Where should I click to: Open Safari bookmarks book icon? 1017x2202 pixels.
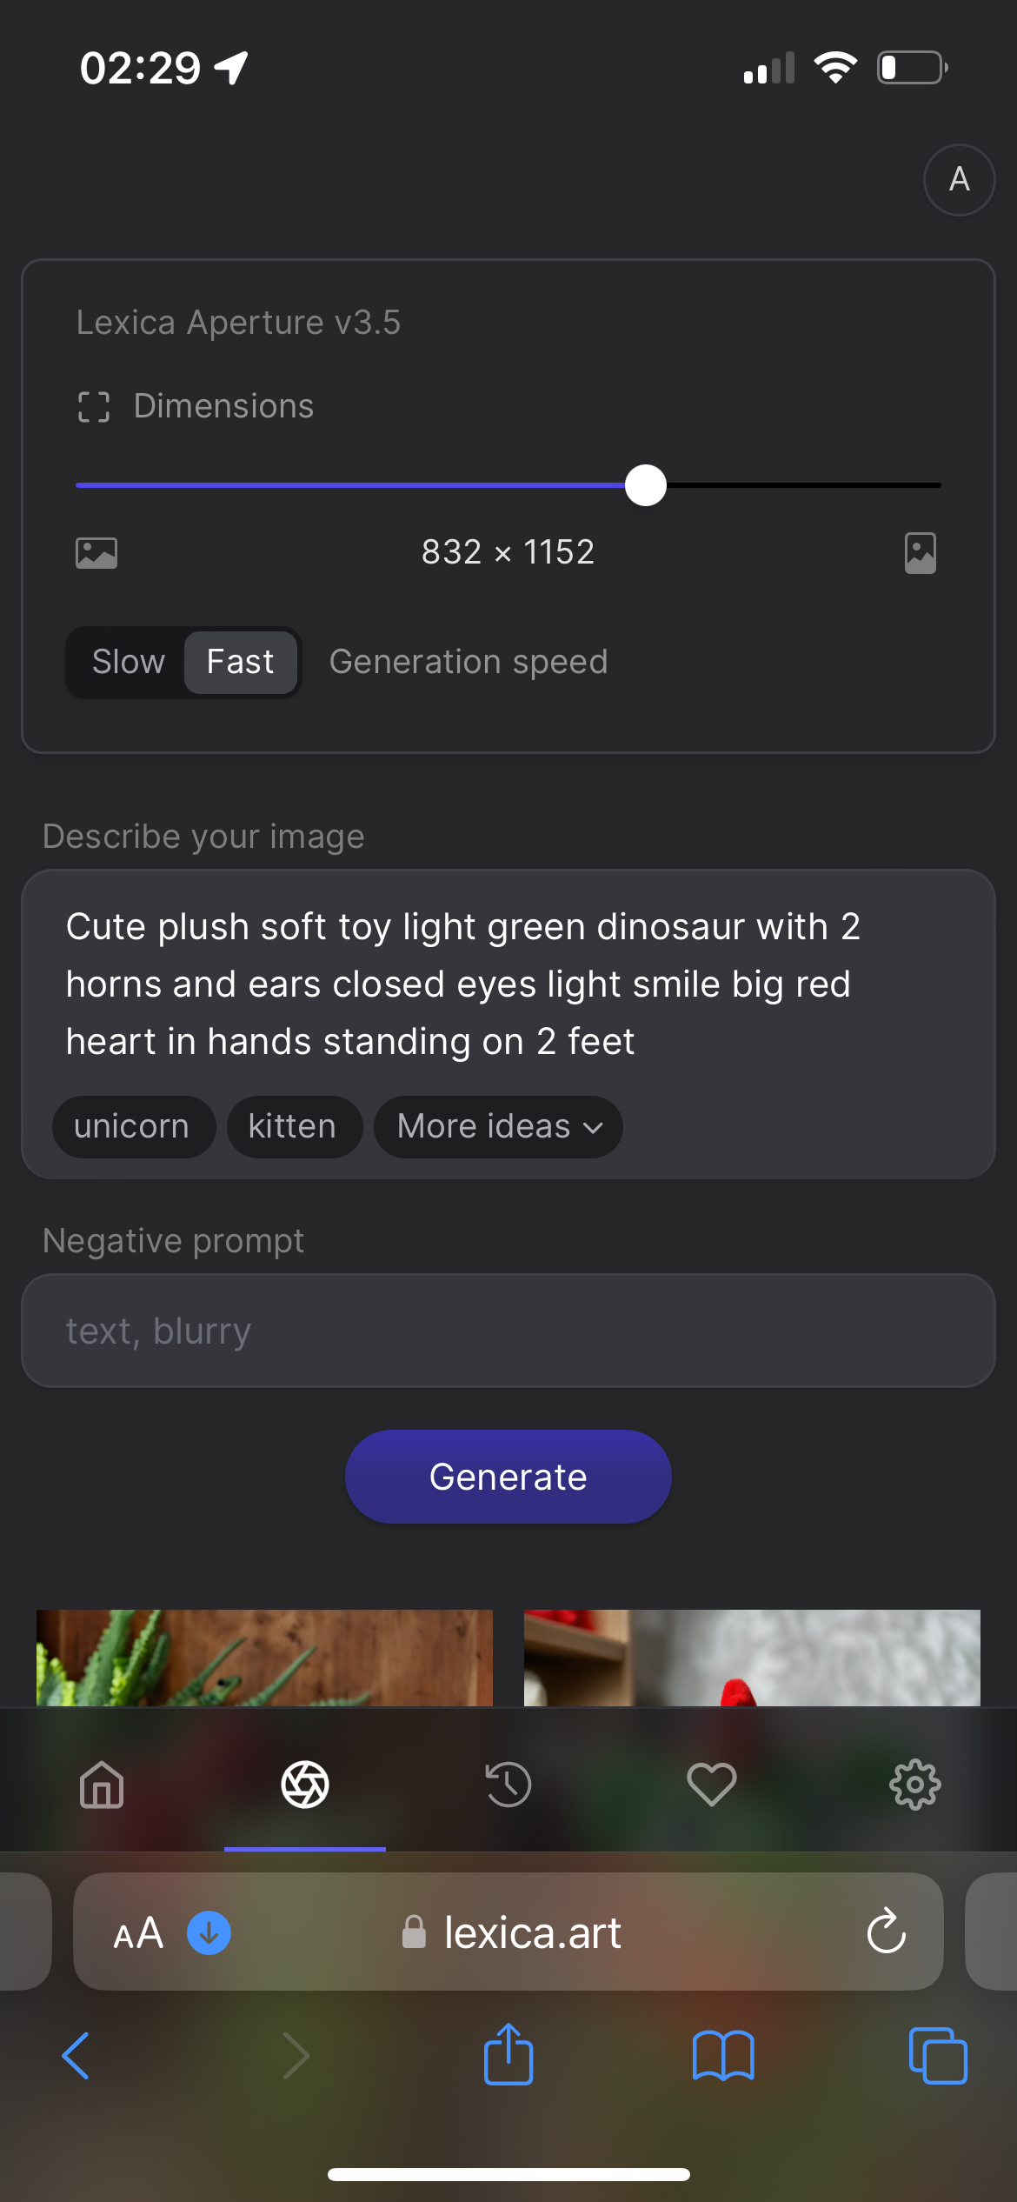point(723,2056)
